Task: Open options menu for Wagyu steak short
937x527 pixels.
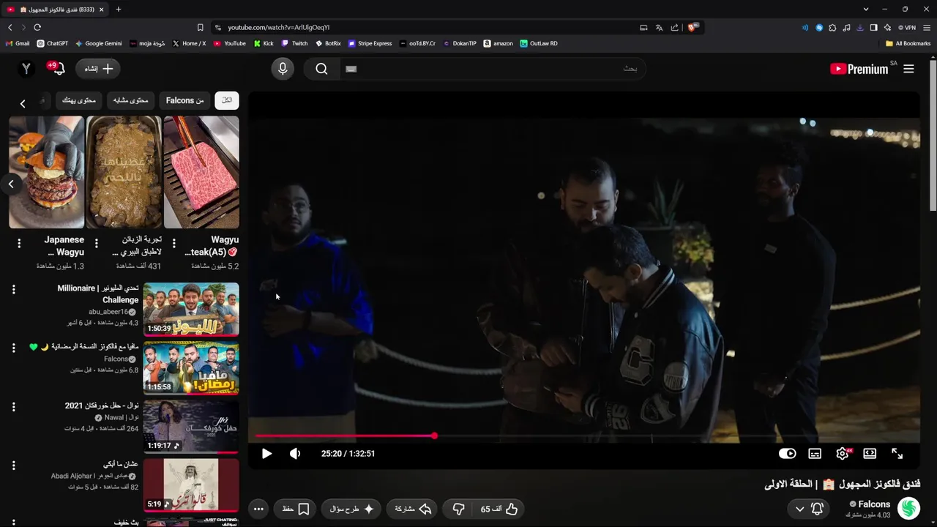Action: 174,243
